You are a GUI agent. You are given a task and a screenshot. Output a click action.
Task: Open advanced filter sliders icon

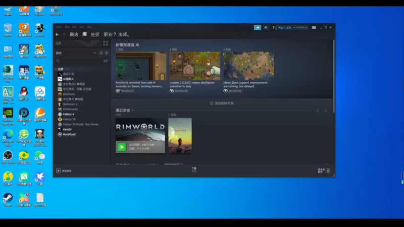pos(106,61)
